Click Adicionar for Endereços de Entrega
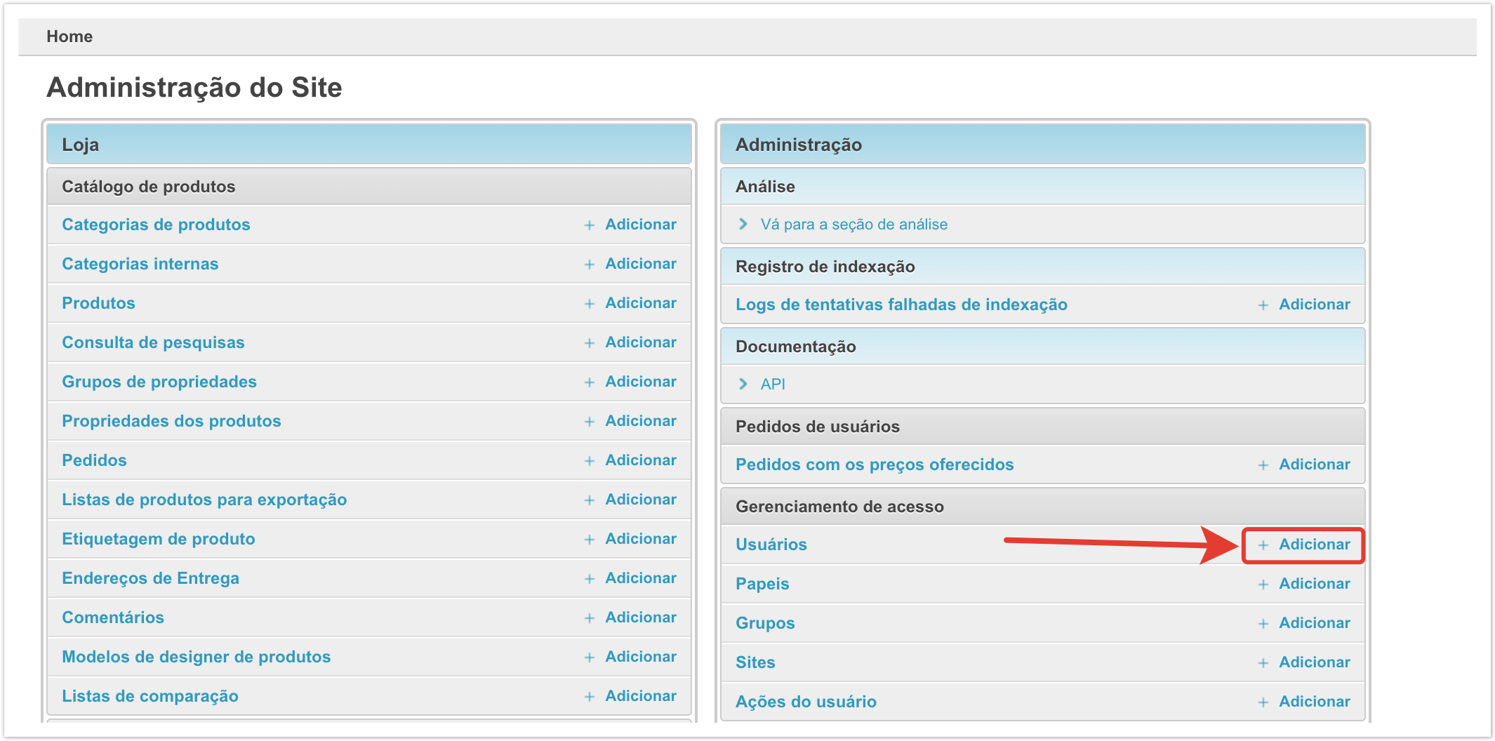 click(640, 578)
